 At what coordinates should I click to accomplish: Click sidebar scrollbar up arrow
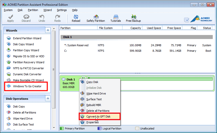click(54, 28)
